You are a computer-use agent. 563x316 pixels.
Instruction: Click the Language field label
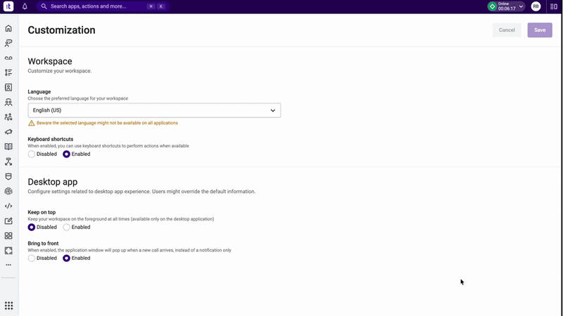coord(39,92)
